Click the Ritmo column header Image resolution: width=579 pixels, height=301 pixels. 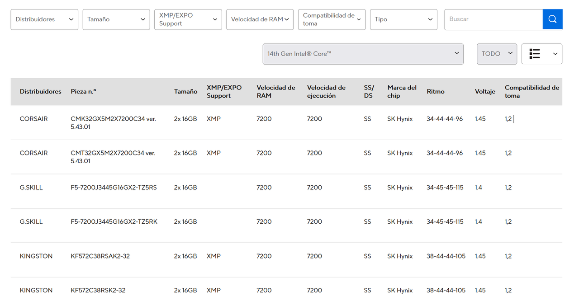pyautogui.click(x=436, y=92)
